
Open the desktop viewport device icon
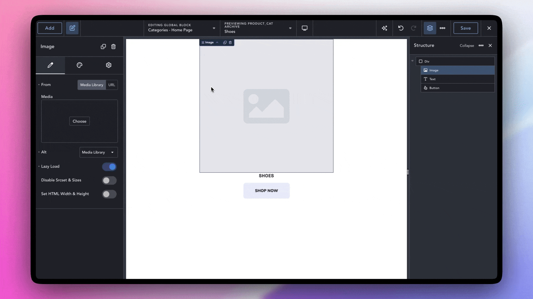(x=305, y=28)
